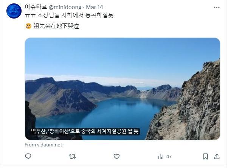Visit the @minidoong handle link

click(65, 7)
